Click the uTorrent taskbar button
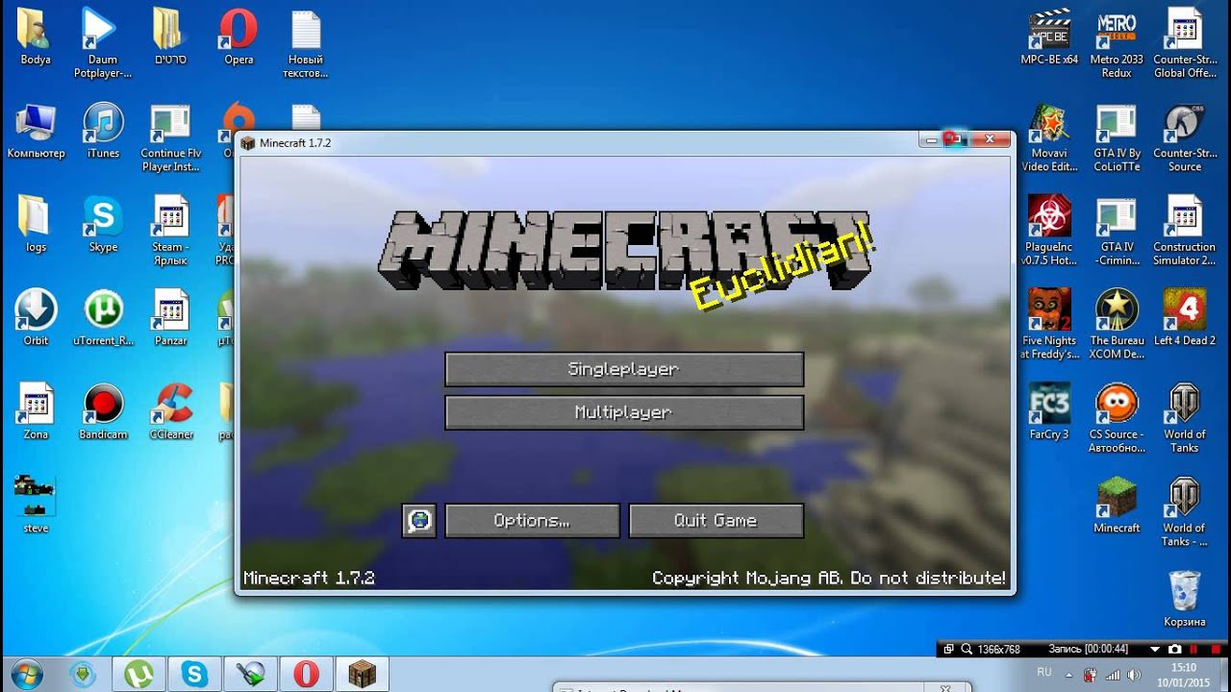The image size is (1231, 692). point(138,675)
